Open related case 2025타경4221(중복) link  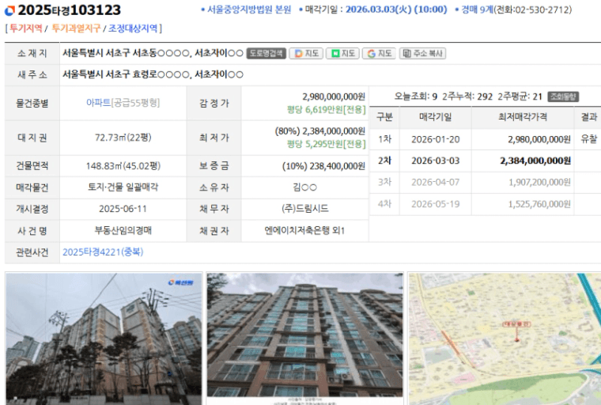coord(103,252)
